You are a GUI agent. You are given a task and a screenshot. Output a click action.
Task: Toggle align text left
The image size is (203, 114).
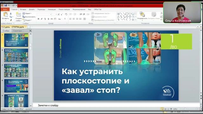(x=70, y=19)
